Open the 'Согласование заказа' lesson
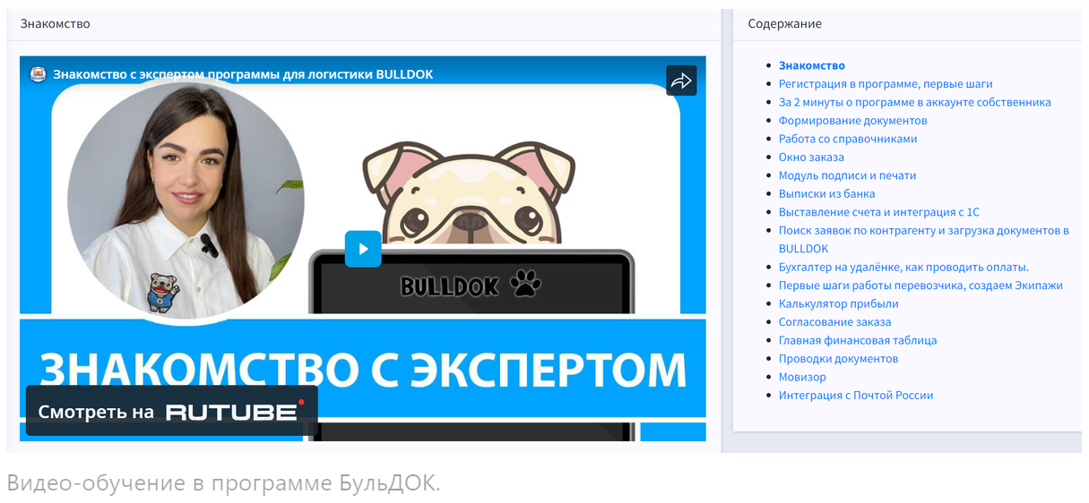Viewport: 1089px width, 503px height. pyautogui.click(x=834, y=322)
